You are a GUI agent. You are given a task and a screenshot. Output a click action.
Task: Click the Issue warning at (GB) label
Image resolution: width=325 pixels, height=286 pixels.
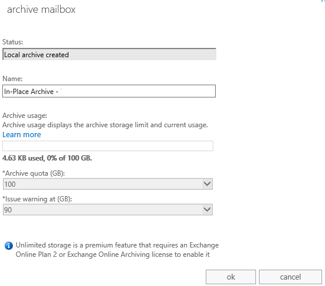coord(37,199)
